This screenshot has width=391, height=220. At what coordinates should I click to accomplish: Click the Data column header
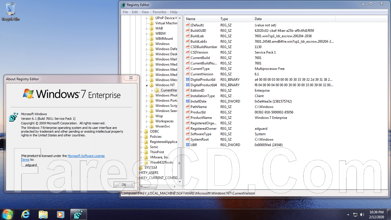pos(294,19)
